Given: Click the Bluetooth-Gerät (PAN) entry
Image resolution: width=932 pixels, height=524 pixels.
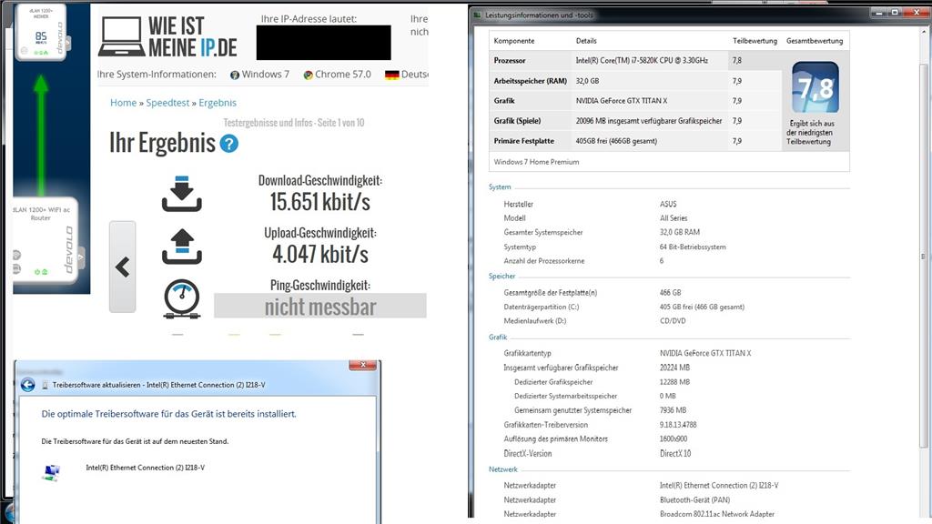Looking at the screenshot, I should [694, 499].
